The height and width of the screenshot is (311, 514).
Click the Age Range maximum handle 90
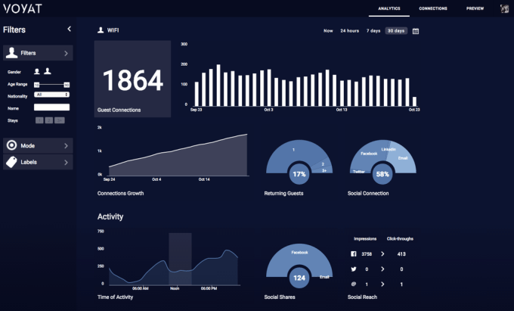(x=67, y=85)
